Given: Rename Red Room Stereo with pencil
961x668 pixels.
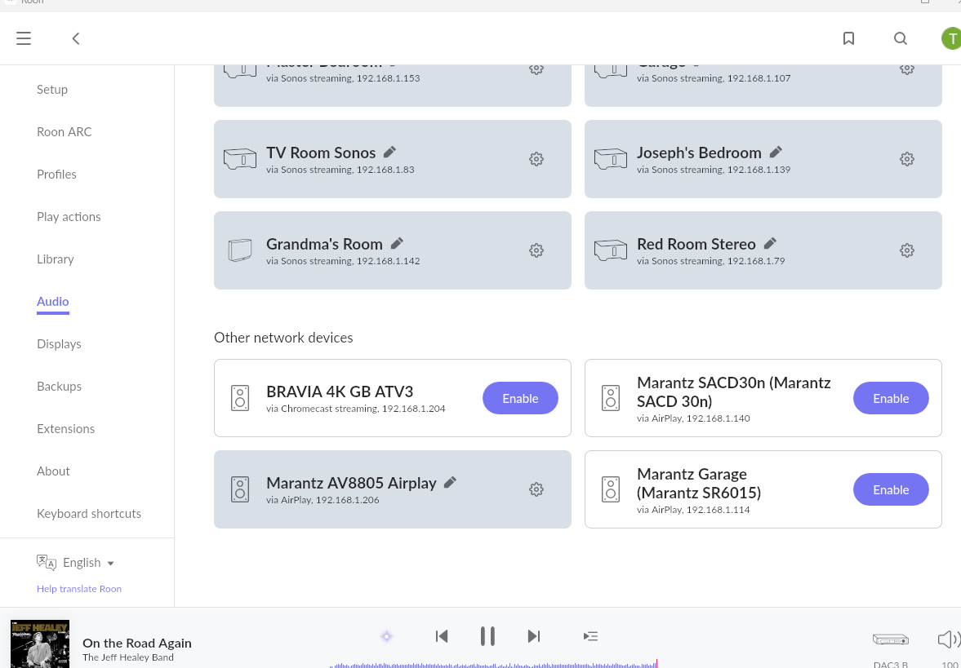Looking at the screenshot, I should click(771, 243).
